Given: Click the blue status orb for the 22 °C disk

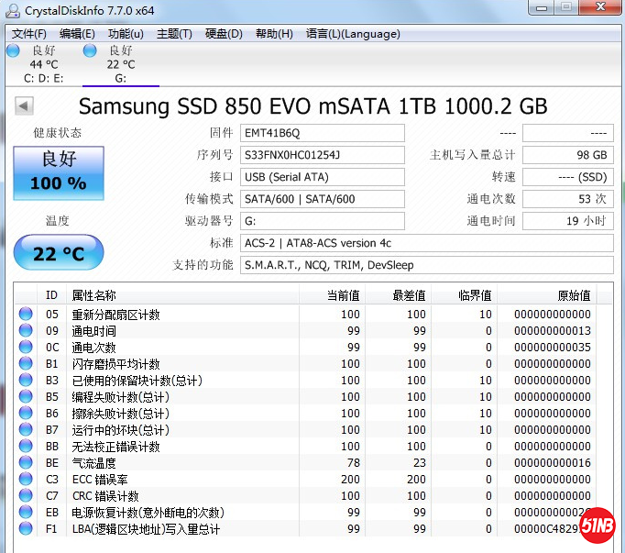Looking at the screenshot, I should (90, 50).
